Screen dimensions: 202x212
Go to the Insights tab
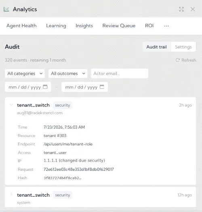tap(84, 26)
